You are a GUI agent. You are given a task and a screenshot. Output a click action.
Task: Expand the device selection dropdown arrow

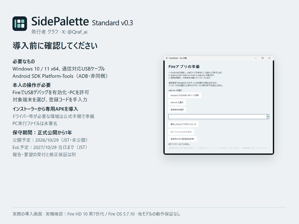click(x=268, y=117)
